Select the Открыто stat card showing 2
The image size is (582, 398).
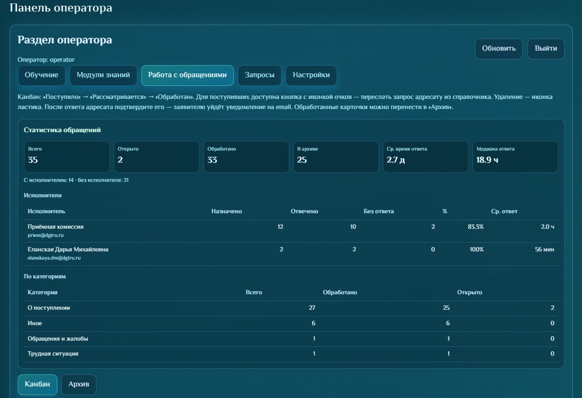(157, 157)
